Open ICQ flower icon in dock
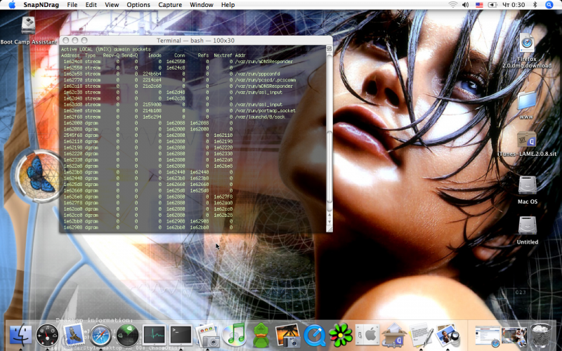562x351 pixels. pos(341,336)
